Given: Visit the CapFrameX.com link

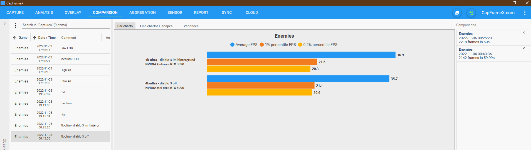Looking at the screenshot, I should (x=498, y=13).
